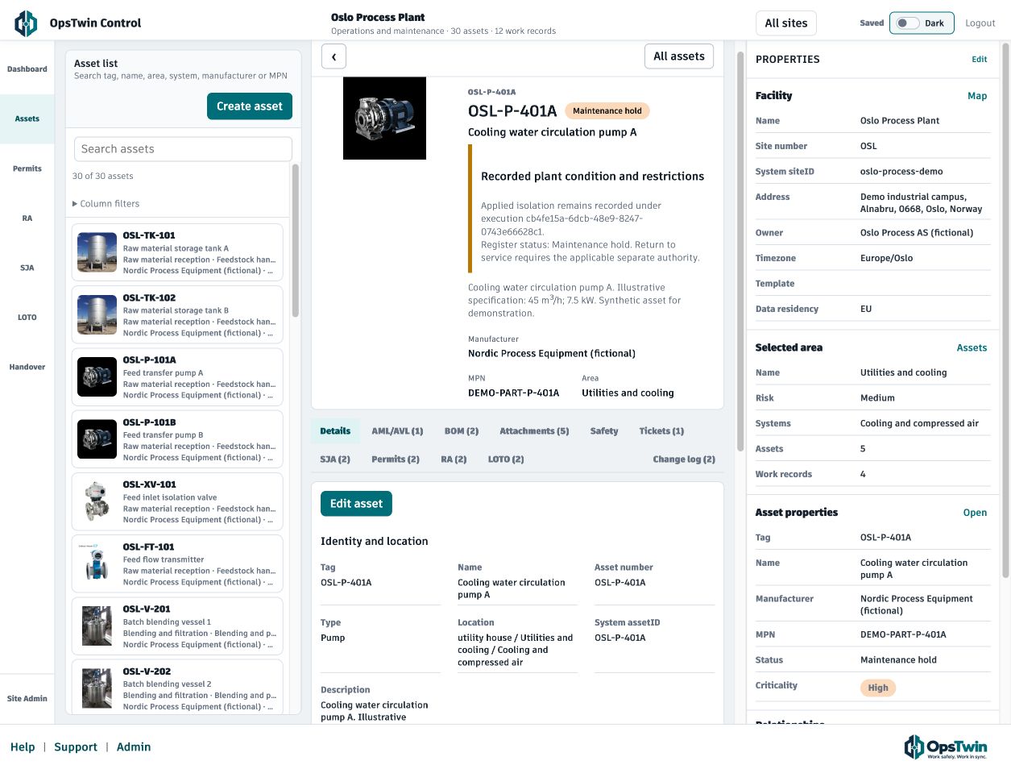Open the All sites selector

tap(786, 23)
